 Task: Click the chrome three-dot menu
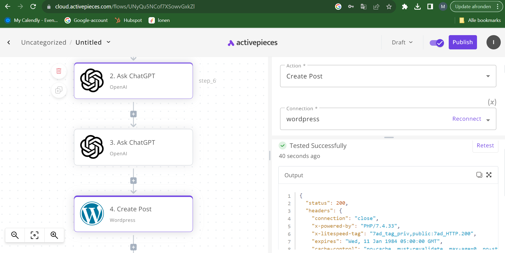[498, 7]
